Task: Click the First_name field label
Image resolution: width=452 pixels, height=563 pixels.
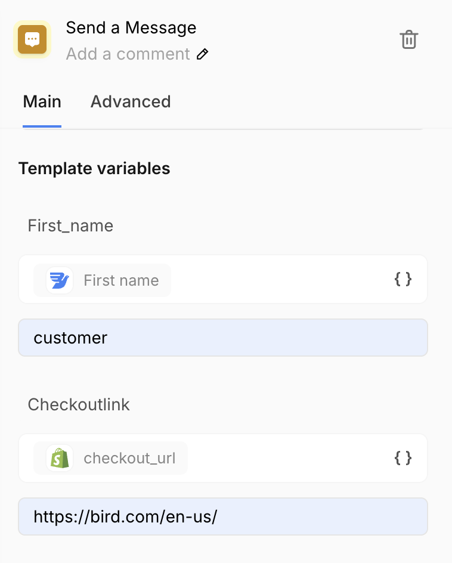Action: pos(70,225)
